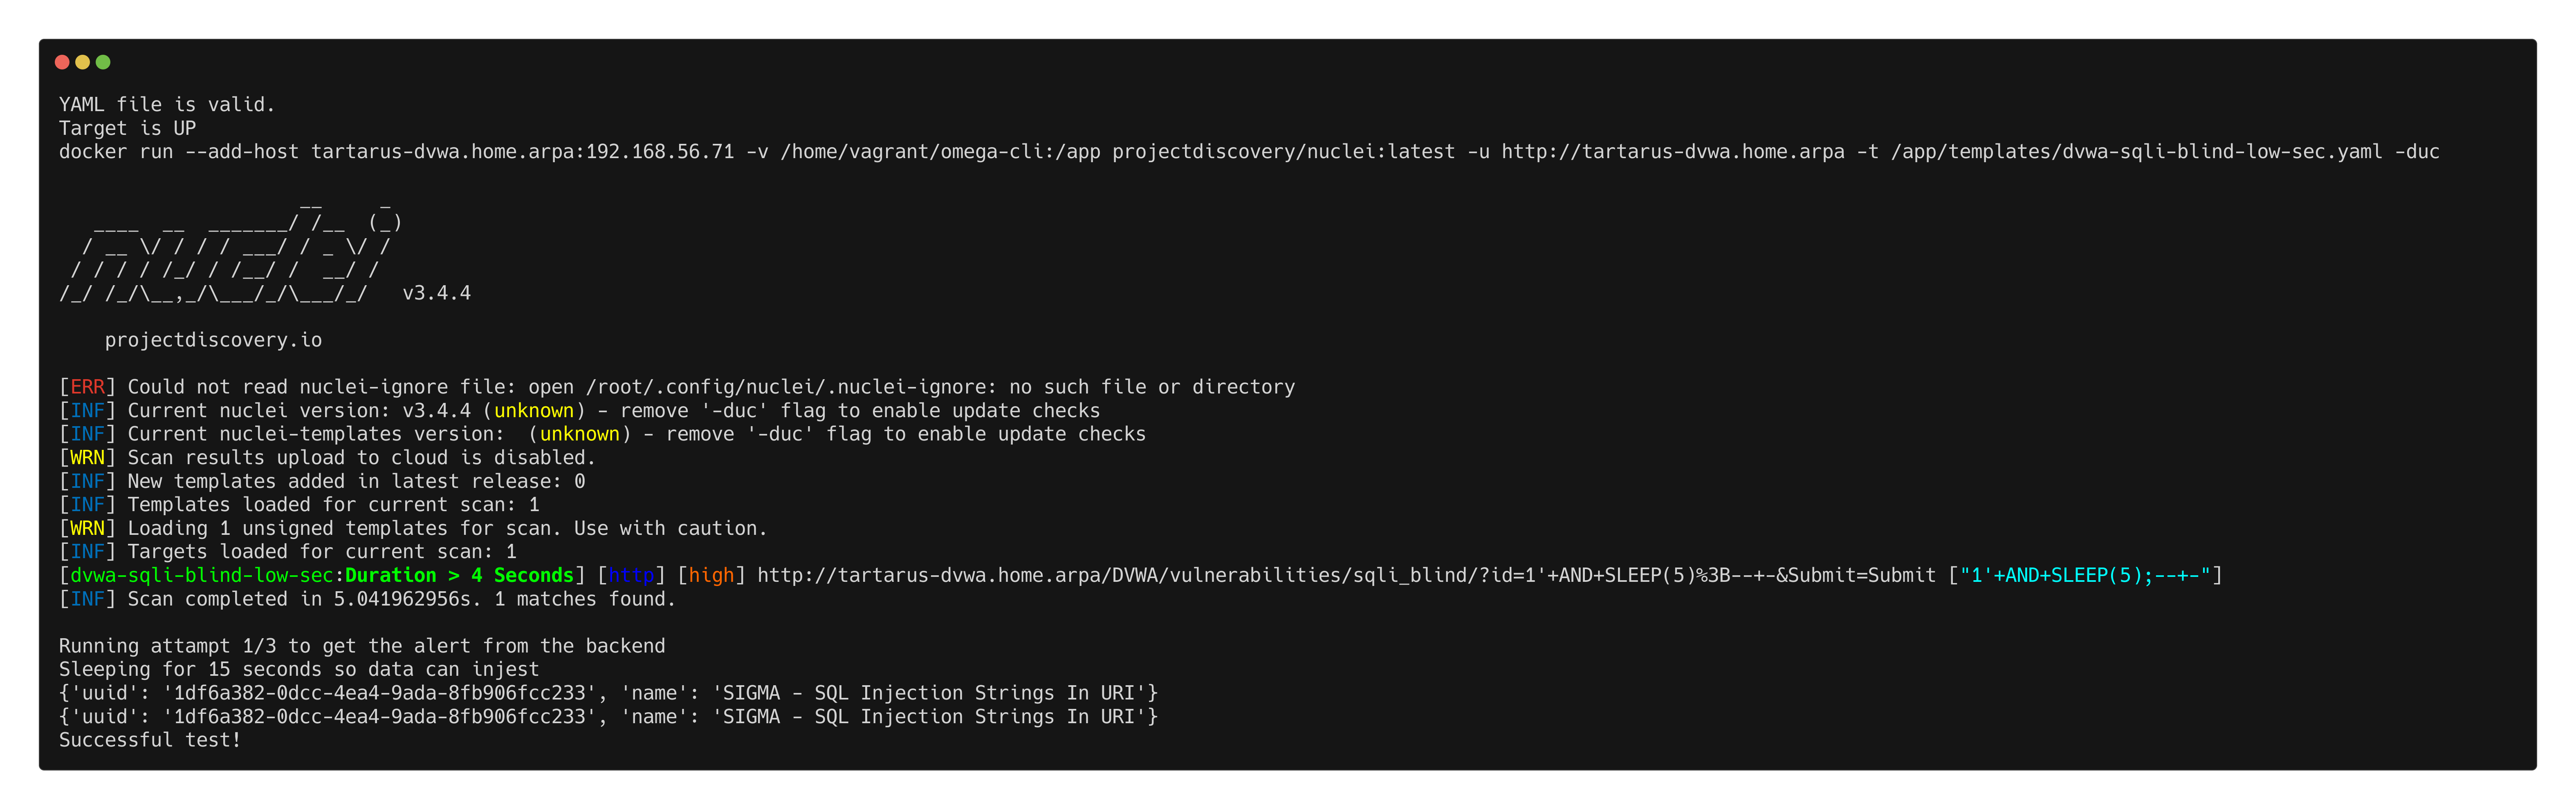Click the blue "http" protocol tag
The width and height of the screenshot is (2576, 809).
[631, 576]
